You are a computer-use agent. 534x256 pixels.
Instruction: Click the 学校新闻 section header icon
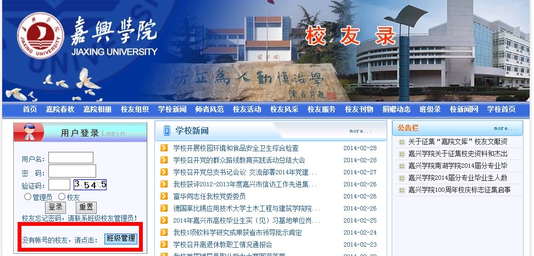click(164, 130)
